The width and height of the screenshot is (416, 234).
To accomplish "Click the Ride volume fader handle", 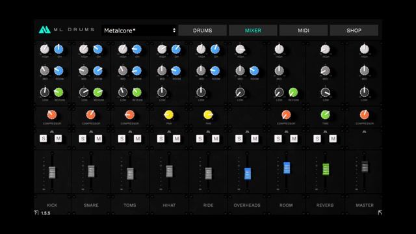I will click(208, 174).
